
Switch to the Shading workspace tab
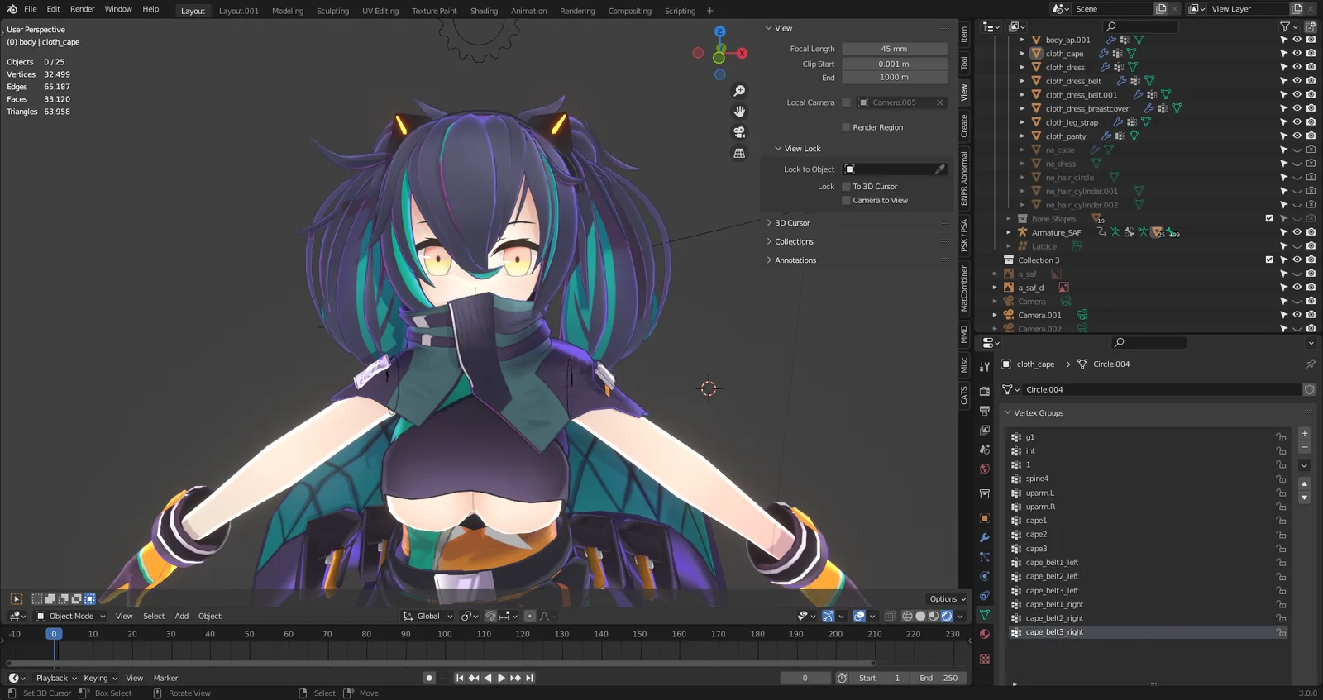pyautogui.click(x=484, y=11)
